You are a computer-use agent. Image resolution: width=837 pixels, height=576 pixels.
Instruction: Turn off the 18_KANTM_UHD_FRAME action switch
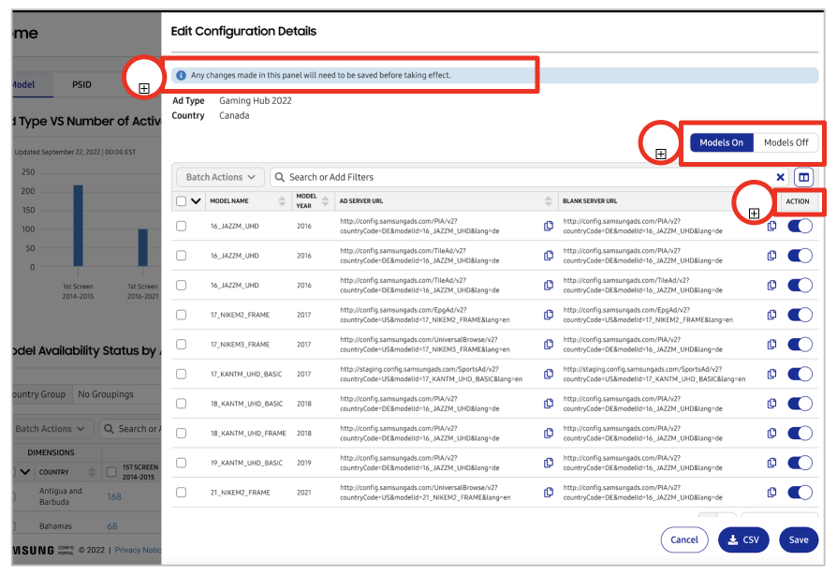[x=800, y=433]
